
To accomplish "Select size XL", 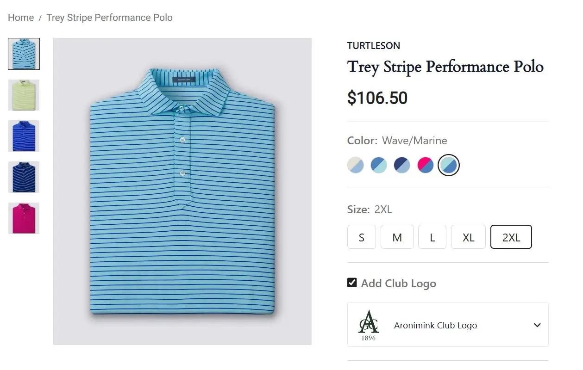I will [x=468, y=237].
